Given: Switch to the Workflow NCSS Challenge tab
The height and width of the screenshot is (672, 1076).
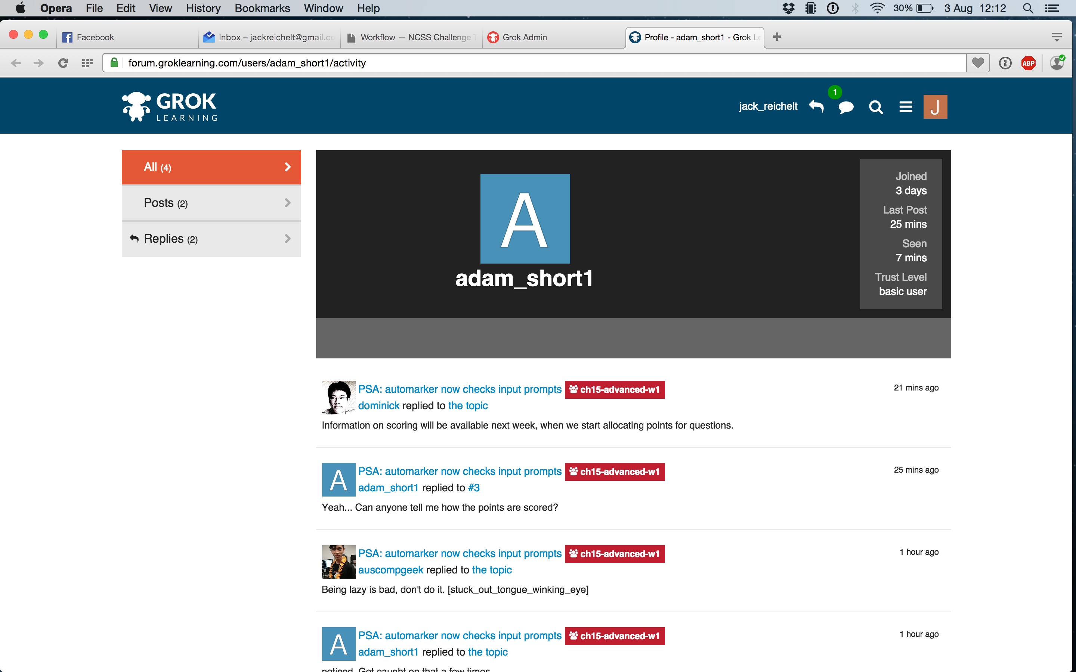Looking at the screenshot, I should [x=411, y=37].
